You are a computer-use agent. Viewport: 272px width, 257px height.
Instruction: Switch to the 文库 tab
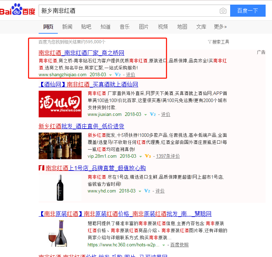(201, 27)
